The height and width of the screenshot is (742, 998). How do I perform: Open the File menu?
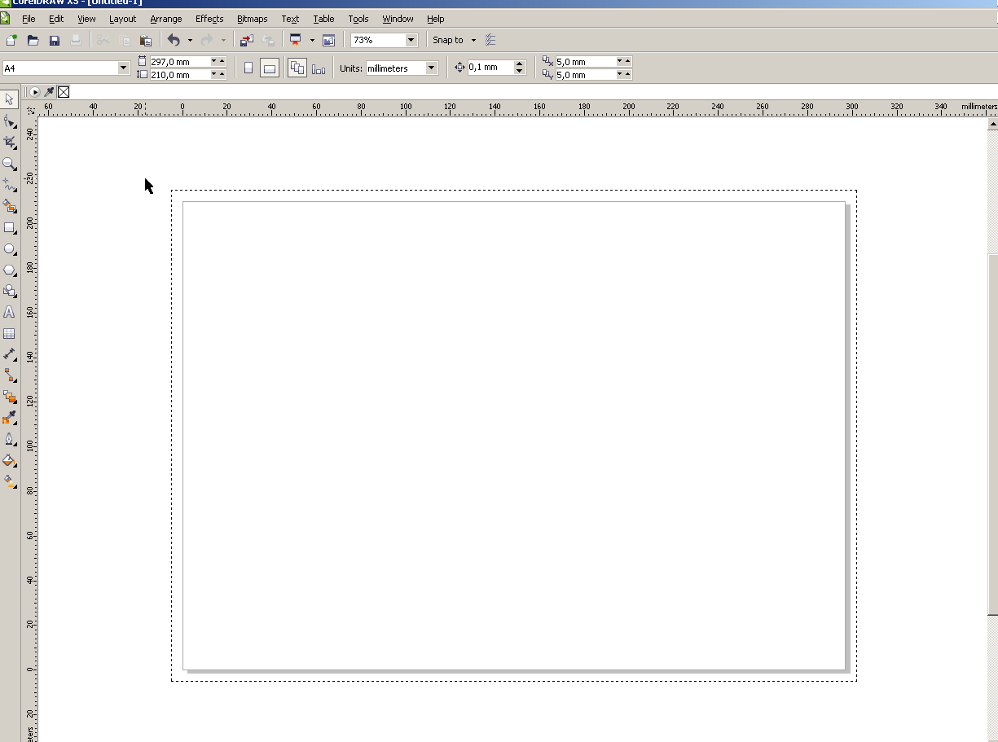(x=29, y=19)
